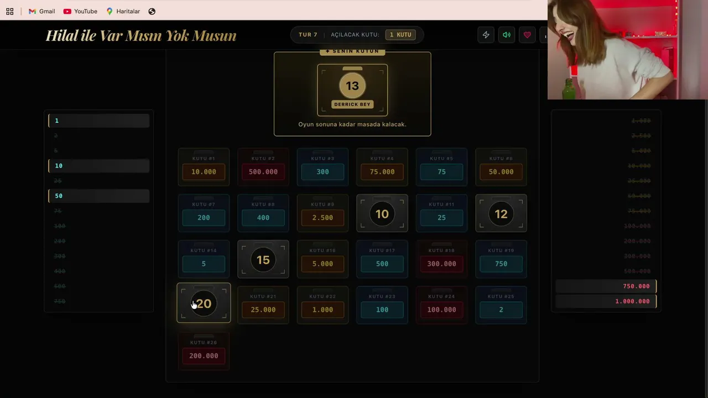Screen dimensions: 708x398
Task: Click the lightning bolt fast-mode icon
Action: 486,35
